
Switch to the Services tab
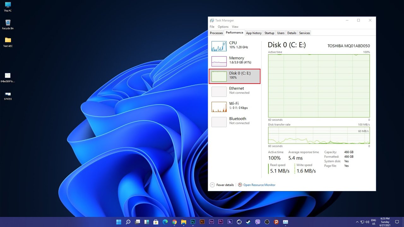[305, 33]
